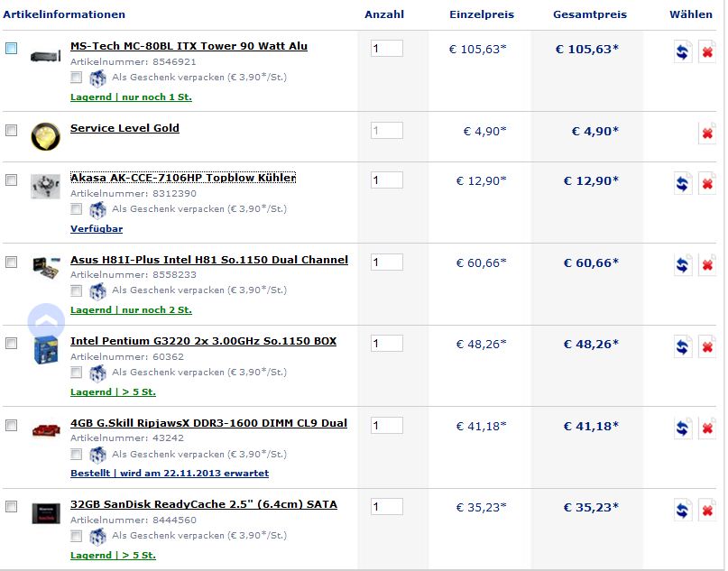Select the 32GB SanDisk ReadyCache row checkbox
728x571 pixels.
[x=11, y=506]
